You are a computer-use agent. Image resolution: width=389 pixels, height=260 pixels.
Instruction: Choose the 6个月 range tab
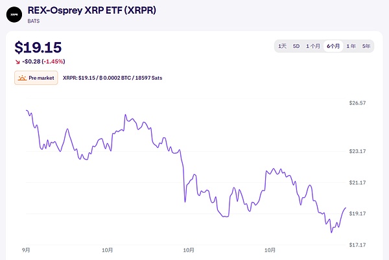[333, 46]
